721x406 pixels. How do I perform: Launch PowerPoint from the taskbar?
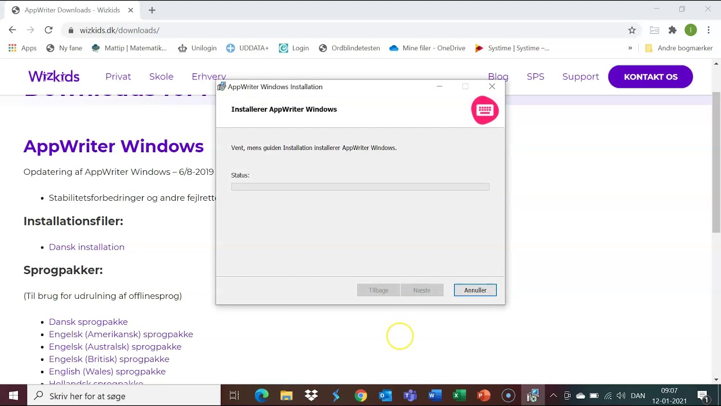coord(484,396)
